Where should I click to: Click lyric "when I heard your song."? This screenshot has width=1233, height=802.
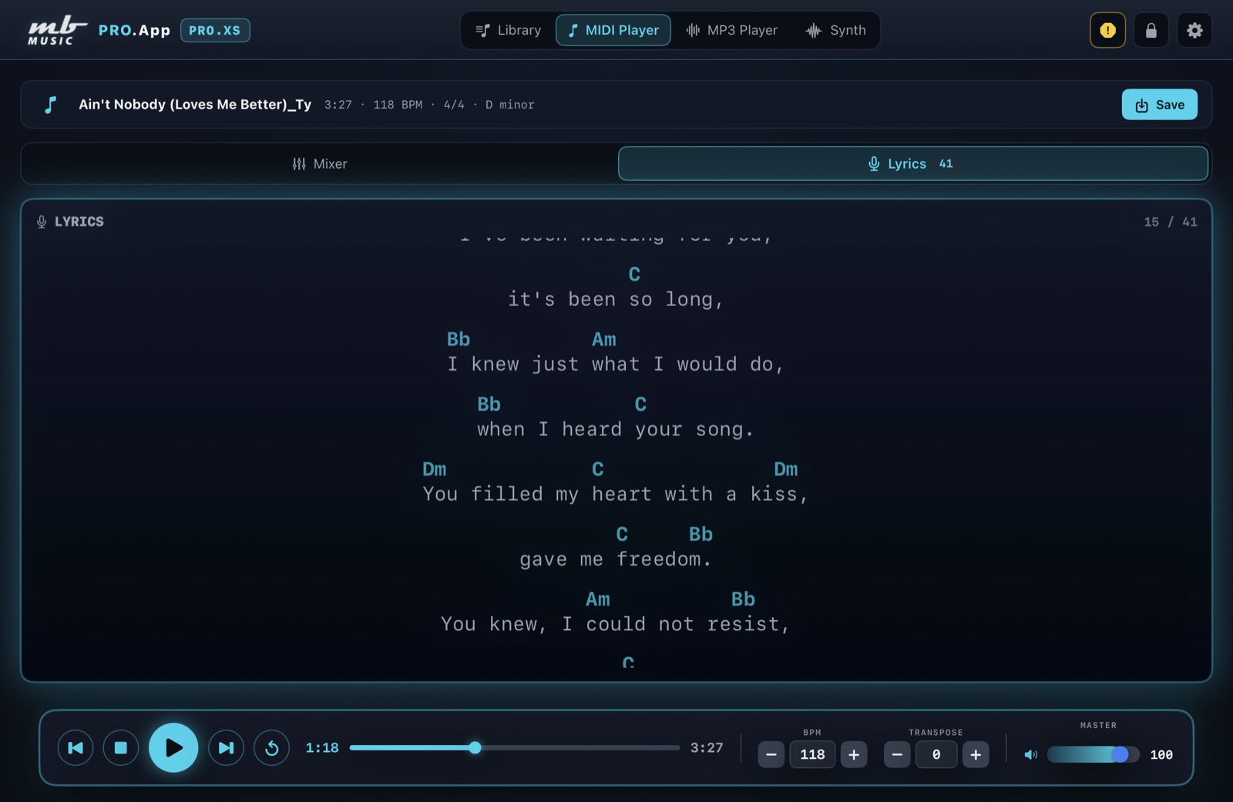pos(615,429)
